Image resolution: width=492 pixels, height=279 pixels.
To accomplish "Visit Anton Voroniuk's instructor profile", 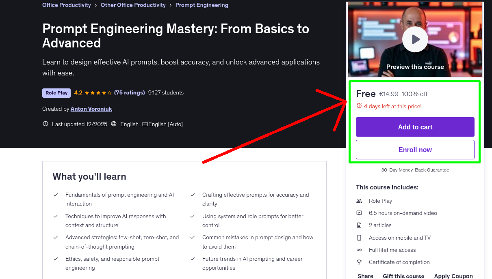I will (x=91, y=109).
